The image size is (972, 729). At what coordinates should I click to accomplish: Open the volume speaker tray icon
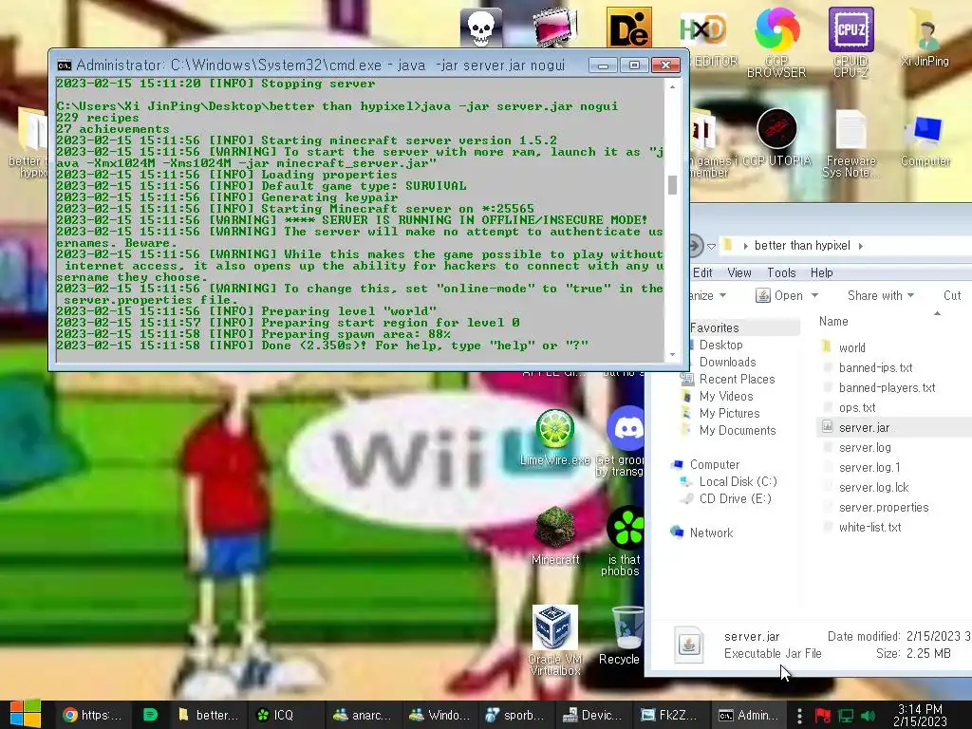point(869,716)
